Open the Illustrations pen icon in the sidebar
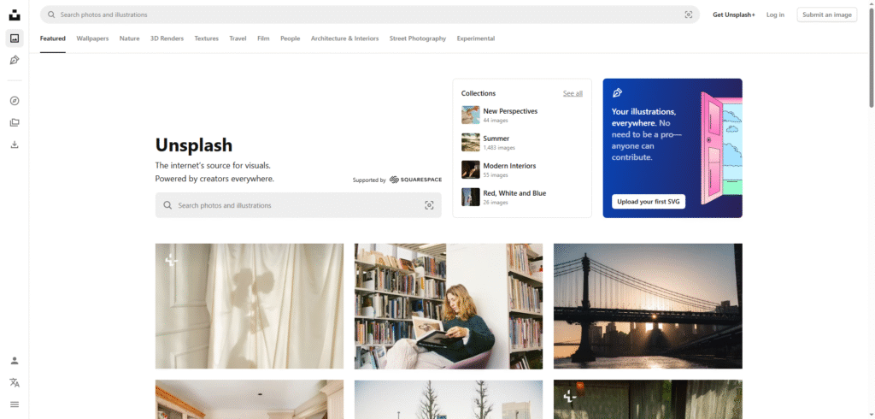875x419 pixels. (x=15, y=60)
